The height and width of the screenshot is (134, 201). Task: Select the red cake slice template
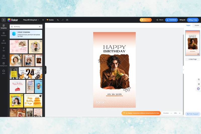click(x=18, y=86)
